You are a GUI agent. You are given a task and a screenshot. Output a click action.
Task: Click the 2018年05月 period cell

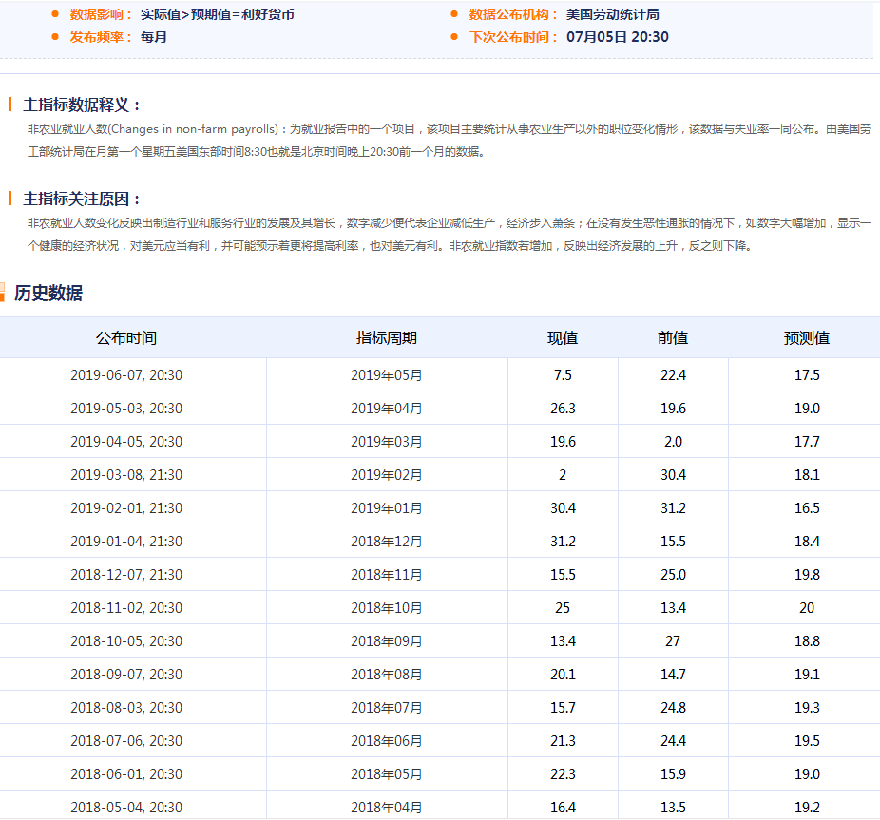coord(386,774)
